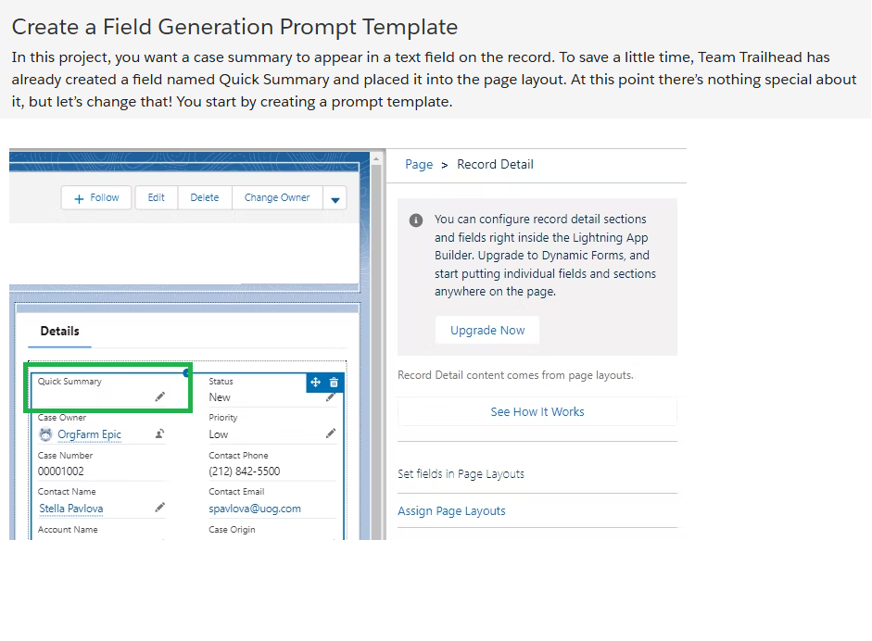Viewport: 872px width, 641px height.
Task: Click the Upgrade Now button
Action: (487, 331)
